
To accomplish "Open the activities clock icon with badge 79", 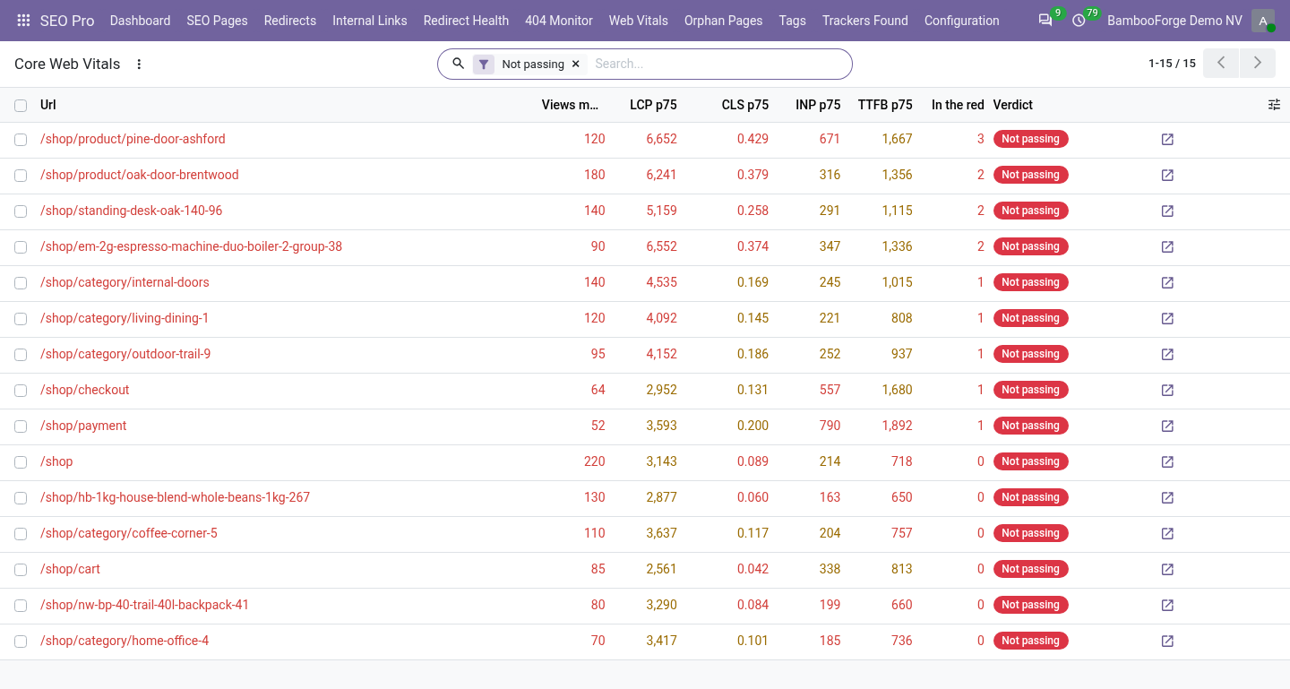I will [x=1079, y=21].
